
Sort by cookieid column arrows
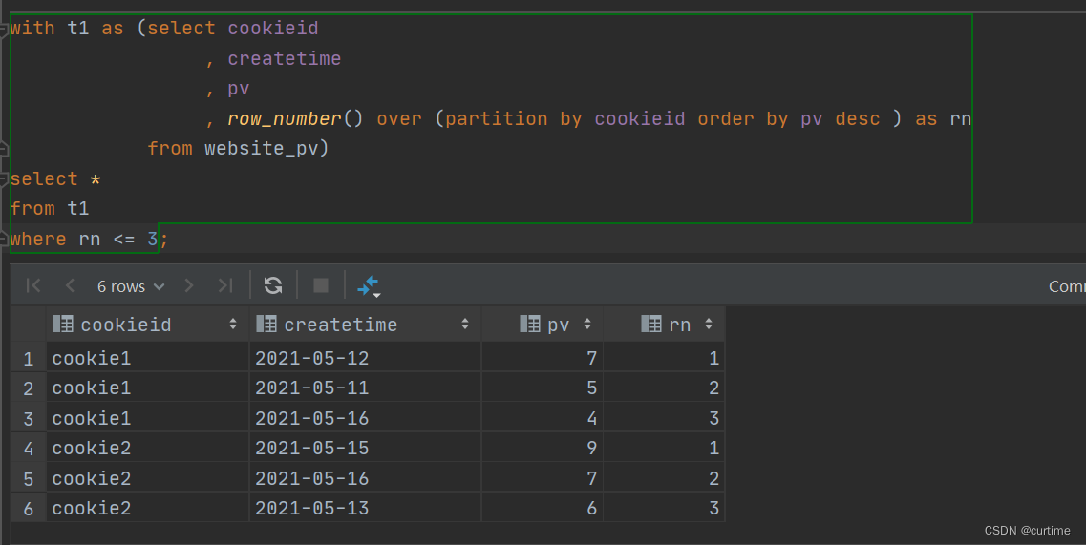coord(233,325)
